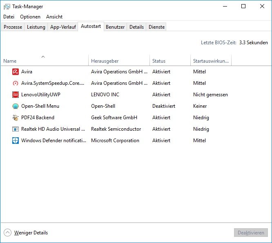Click the Keiner impact cell
Viewport: 272px width, 243px height.
point(200,106)
